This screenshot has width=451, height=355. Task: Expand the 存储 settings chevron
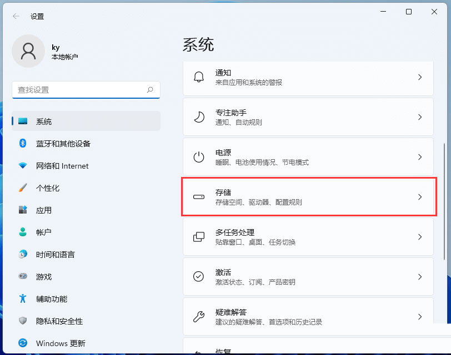420,197
